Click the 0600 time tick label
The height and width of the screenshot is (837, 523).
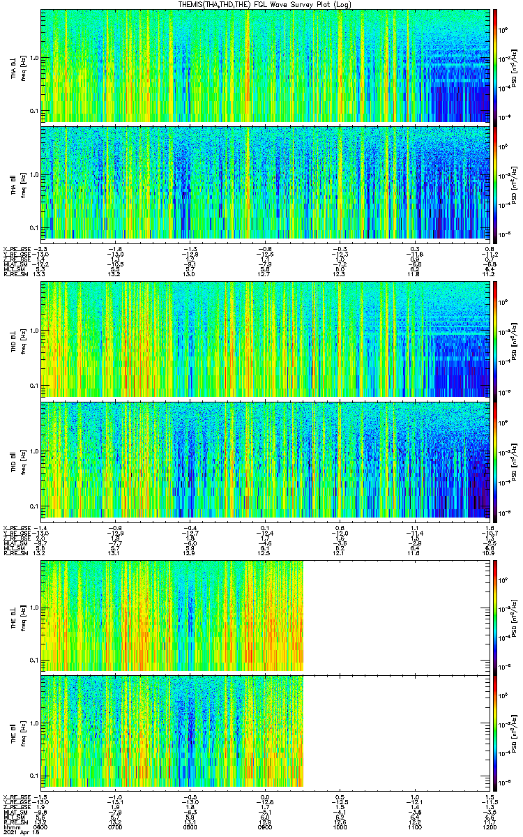pos(41,827)
